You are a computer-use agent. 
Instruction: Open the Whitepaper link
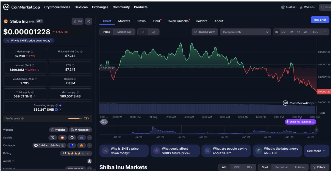[81, 130]
